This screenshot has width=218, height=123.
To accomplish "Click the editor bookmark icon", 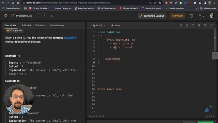I will click(x=181, y=25).
